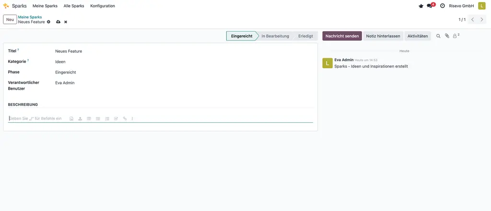Discard changes with the X icon

tap(66, 22)
